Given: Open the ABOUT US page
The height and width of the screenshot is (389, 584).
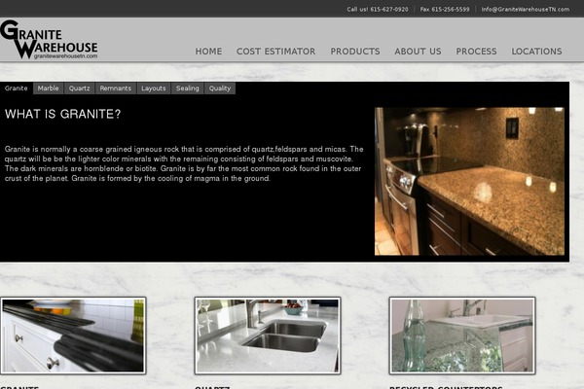Looking at the screenshot, I should 418,52.
